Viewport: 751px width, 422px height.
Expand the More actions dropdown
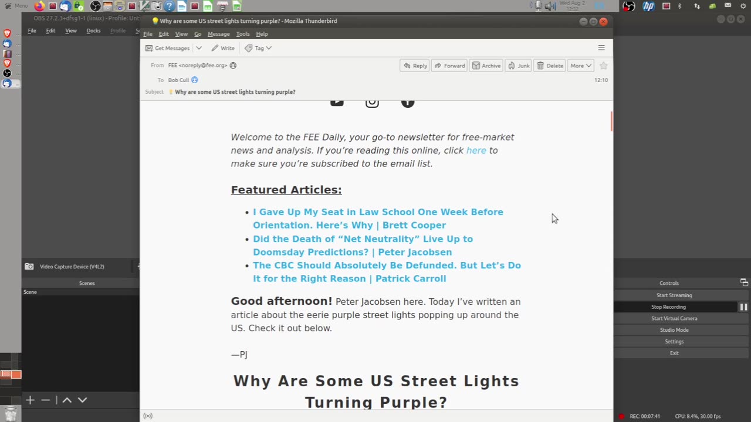(581, 66)
